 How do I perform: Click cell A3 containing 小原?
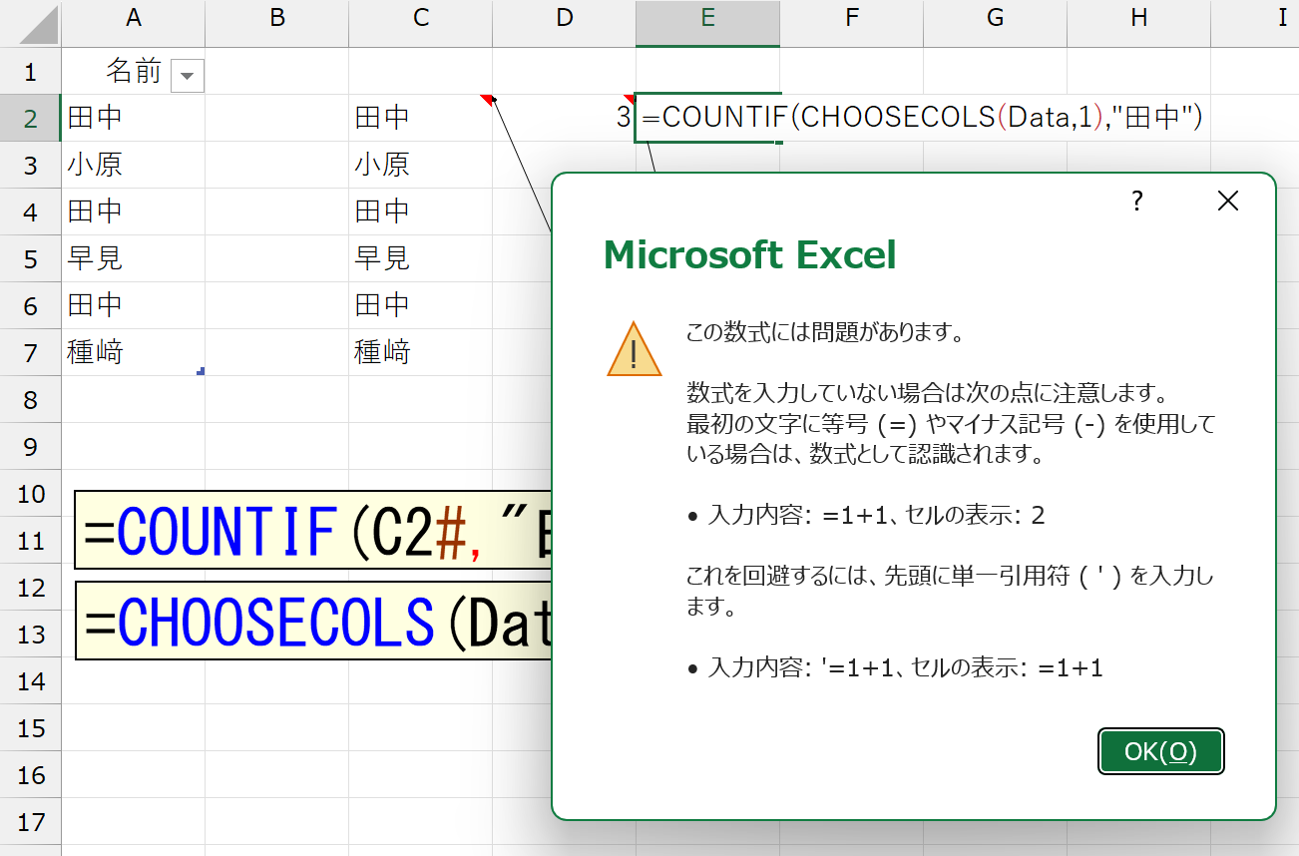(x=133, y=165)
